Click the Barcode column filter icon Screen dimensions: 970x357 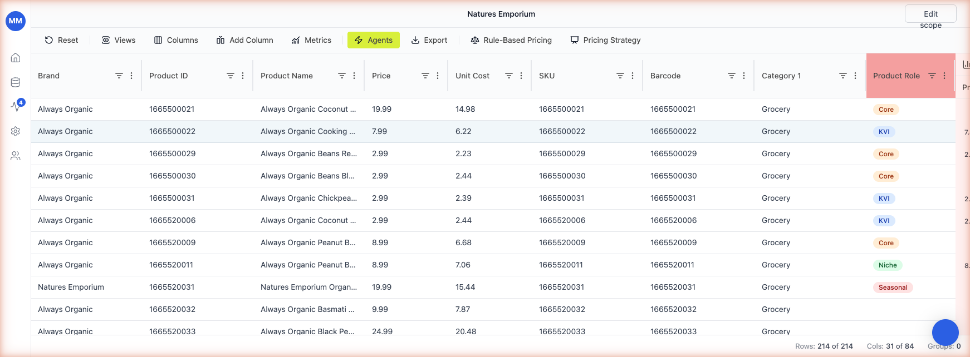coord(732,76)
